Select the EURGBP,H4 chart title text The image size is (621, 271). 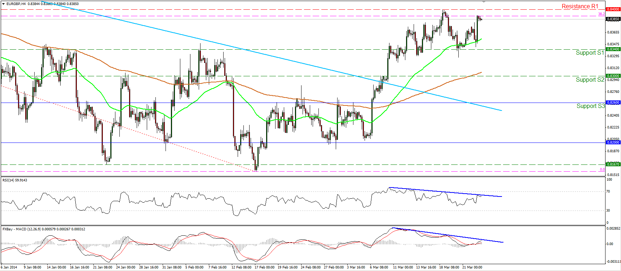[16, 4]
